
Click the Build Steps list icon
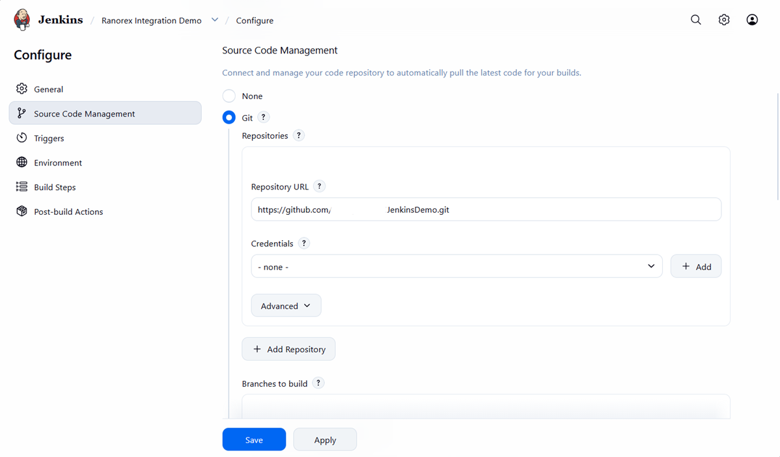21,186
